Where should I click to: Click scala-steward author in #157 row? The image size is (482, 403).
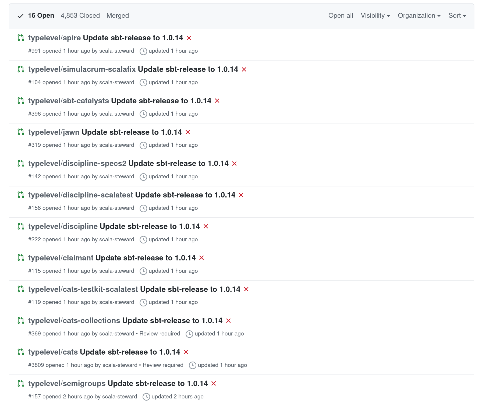point(120,397)
